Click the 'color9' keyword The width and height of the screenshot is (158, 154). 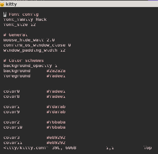coord(12,112)
